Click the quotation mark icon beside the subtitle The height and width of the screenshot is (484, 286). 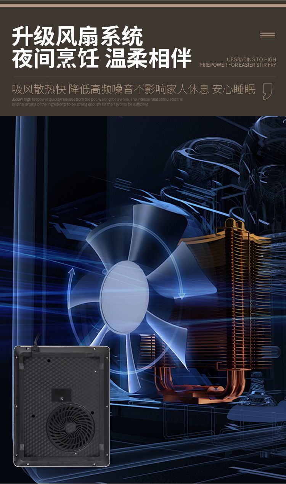tap(268, 92)
